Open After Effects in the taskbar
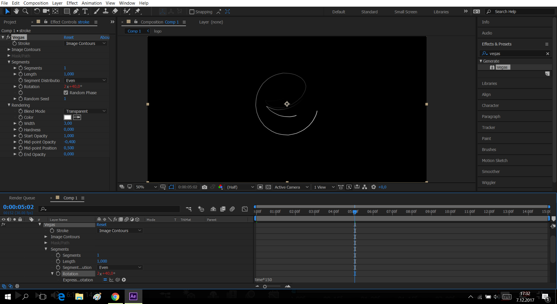The height and width of the screenshot is (304, 557). click(x=133, y=296)
